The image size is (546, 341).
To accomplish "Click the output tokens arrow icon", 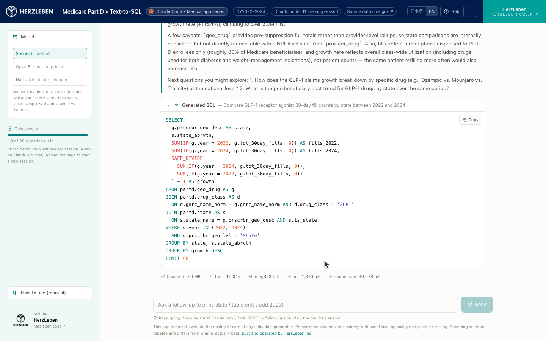I will pyautogui.click(x=289, y=277).
